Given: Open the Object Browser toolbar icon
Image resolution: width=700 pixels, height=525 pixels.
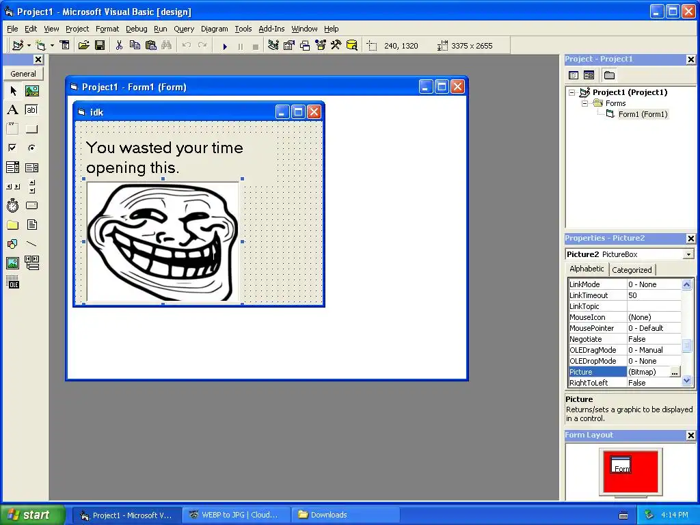Looking at the screenshot, I should [x=321, y=46].
